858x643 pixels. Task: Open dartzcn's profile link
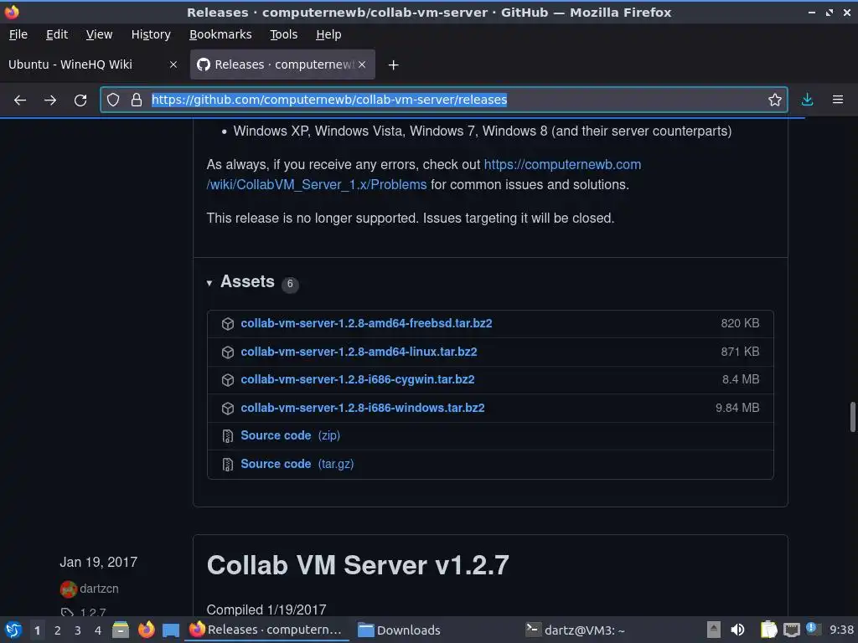(99, 589)
